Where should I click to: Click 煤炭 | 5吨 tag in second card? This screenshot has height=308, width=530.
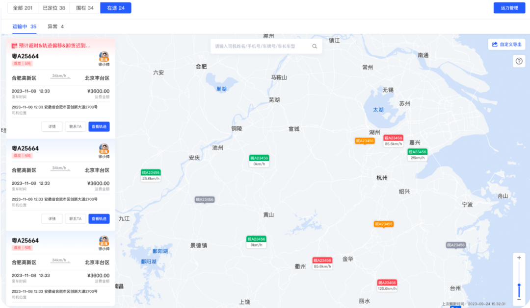coord(22,156)
